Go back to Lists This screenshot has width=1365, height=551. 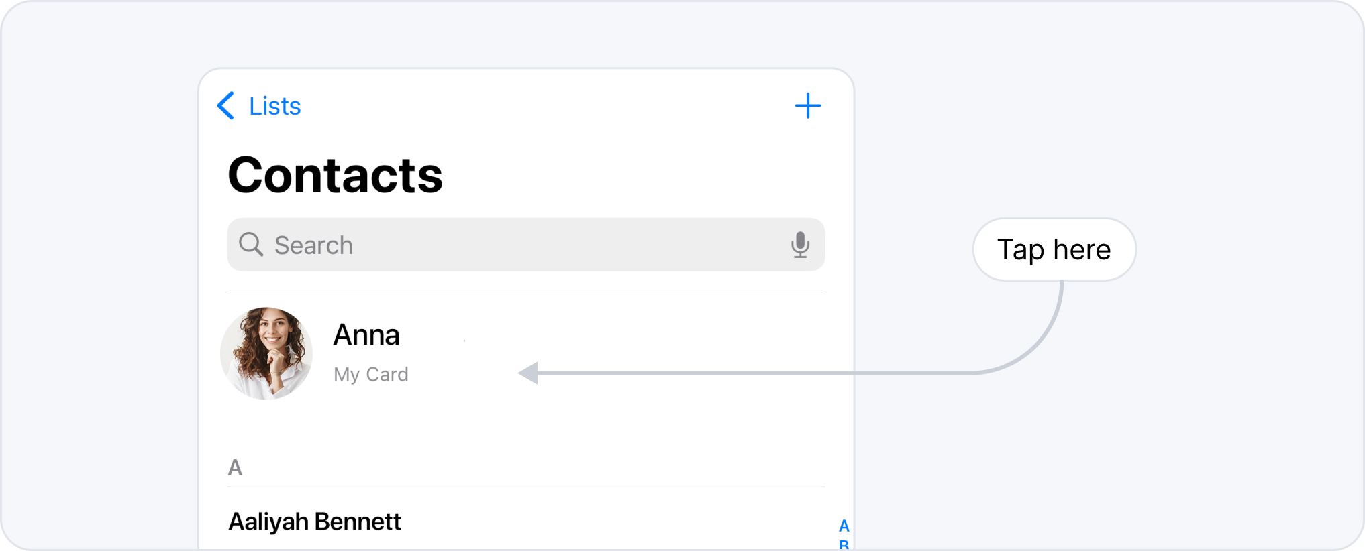click(259, 106)
